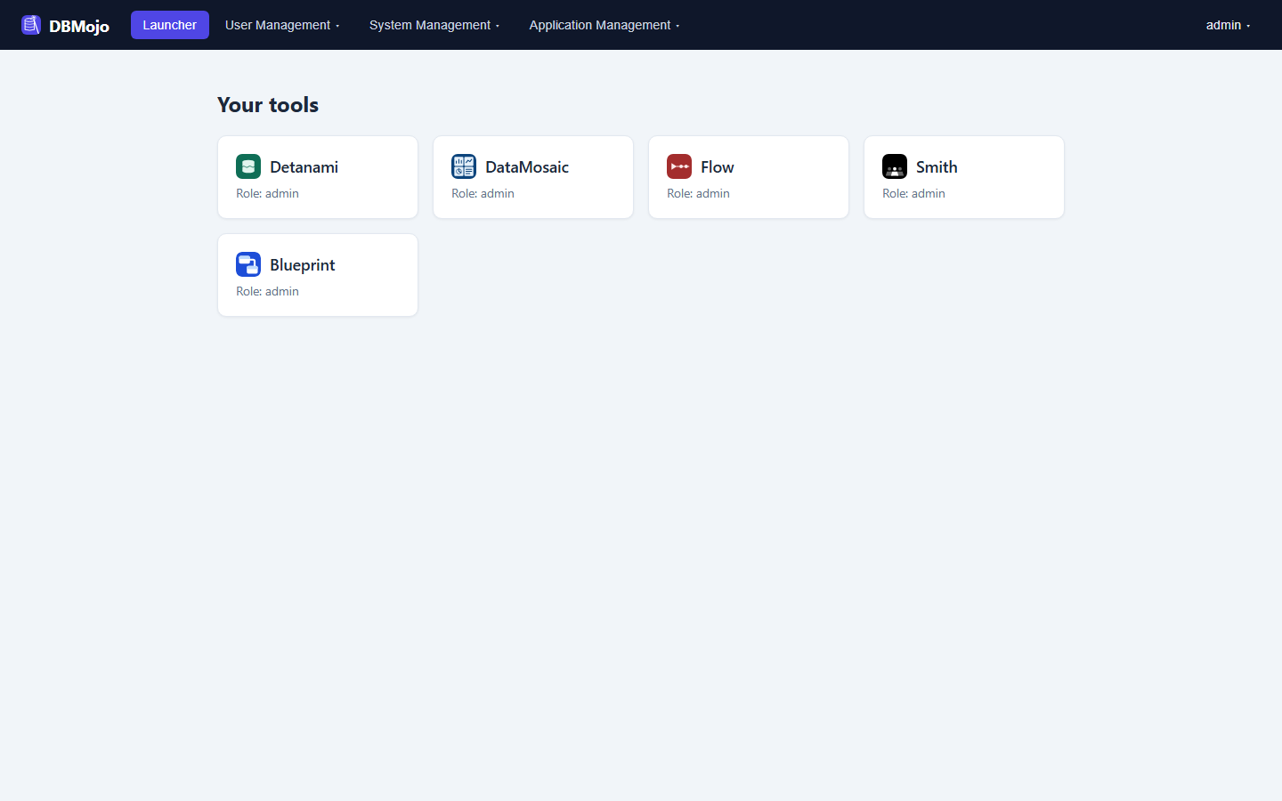Viewport: 1282px width, 801px height.
Task: Click the 'Your tools' heading
Action: pyautogui.click(x=268, y=104)
